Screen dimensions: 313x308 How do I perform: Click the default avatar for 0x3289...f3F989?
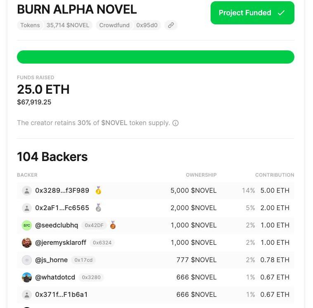27,191
